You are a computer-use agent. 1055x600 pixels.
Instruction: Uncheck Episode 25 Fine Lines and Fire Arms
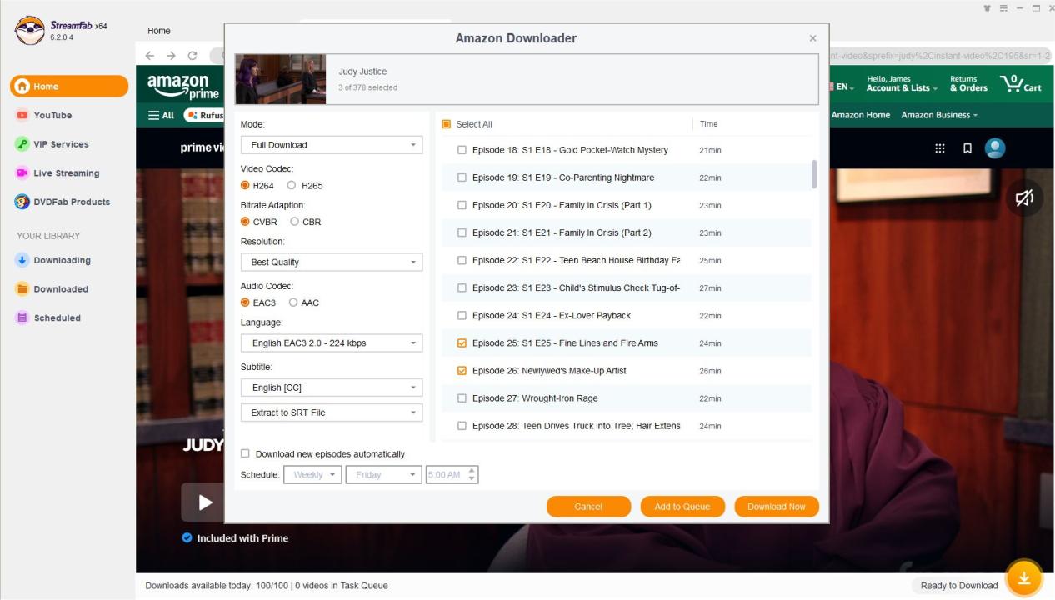462,342
